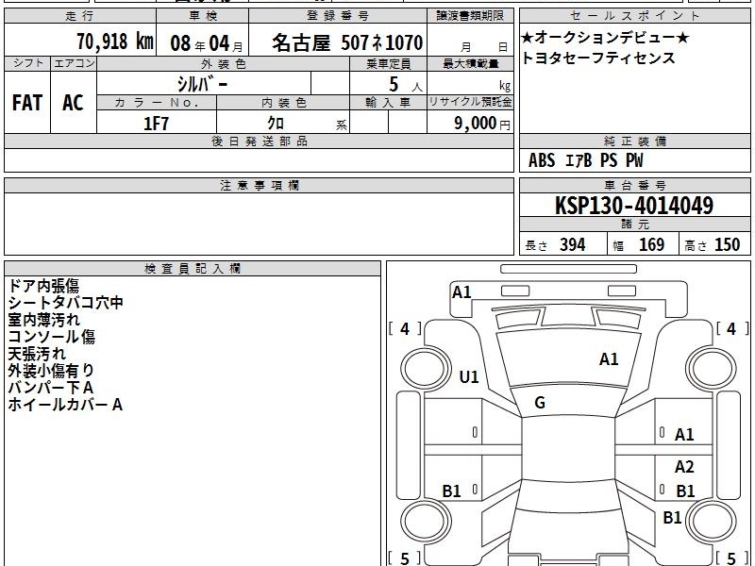Select the B1 mark on U1's side
The image size is (755, 566).
pos(452,491)
